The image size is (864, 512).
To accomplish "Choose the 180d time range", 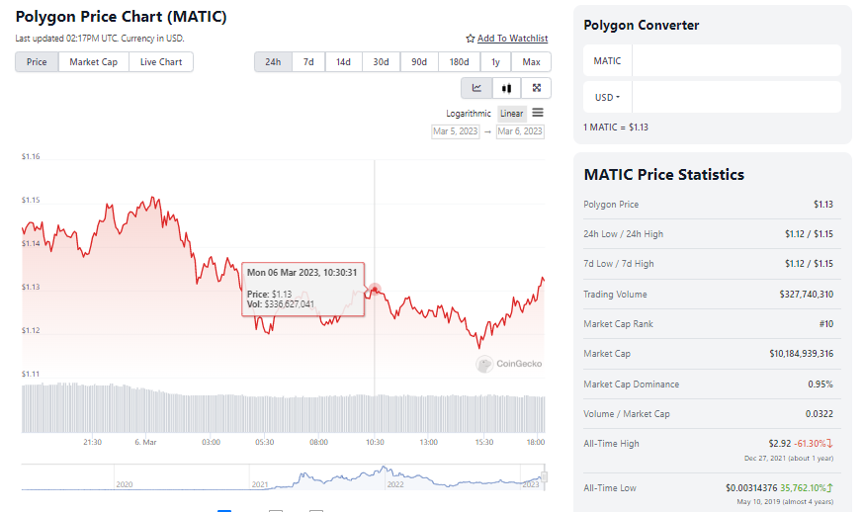I will (459, 61).
